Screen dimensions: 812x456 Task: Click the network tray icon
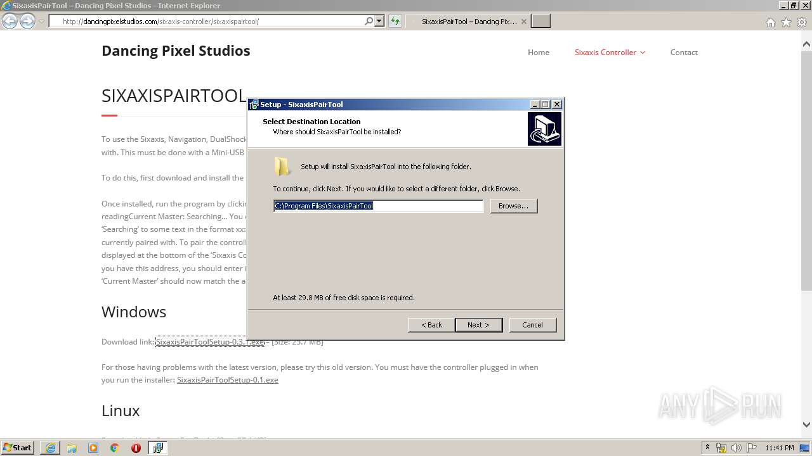(x=721, y=448)
